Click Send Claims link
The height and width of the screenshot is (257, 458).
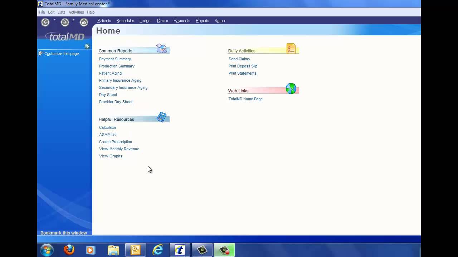pyautogui.click(x=239, y=59)
